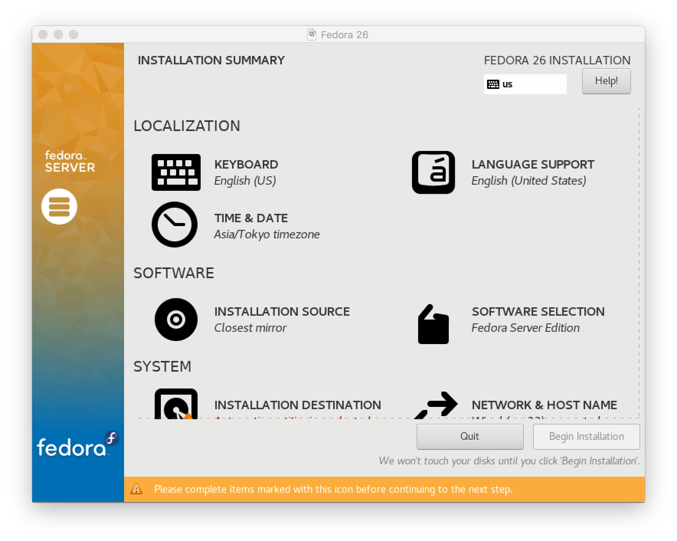Click the 'Asia/Tokyo timezone' value
The image size is (677, 541).
pyautogui.click(x=267, y=234)
